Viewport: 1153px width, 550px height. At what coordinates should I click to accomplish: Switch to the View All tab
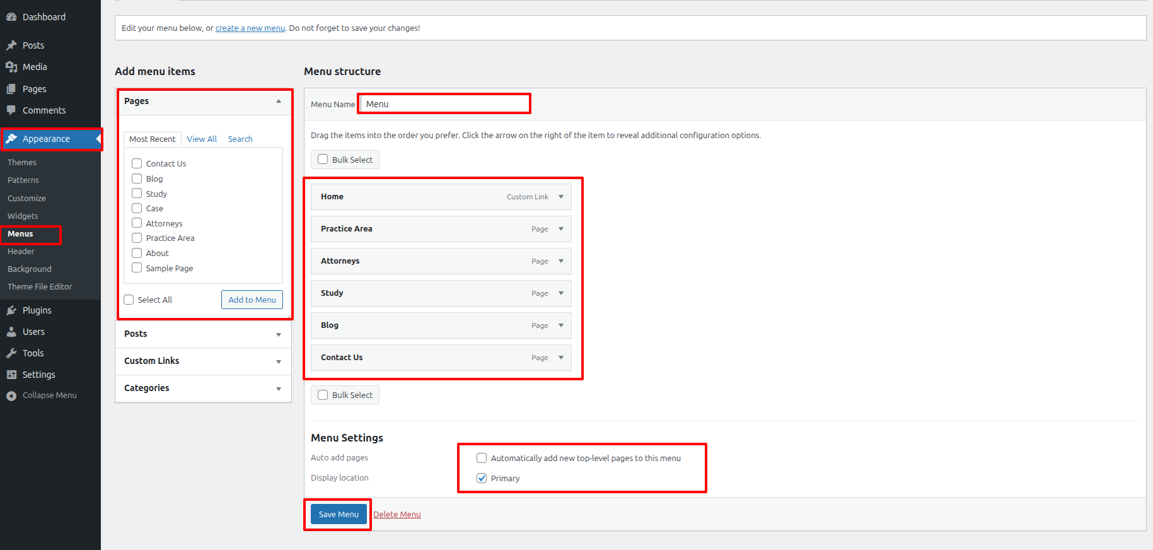pos(202,139)
